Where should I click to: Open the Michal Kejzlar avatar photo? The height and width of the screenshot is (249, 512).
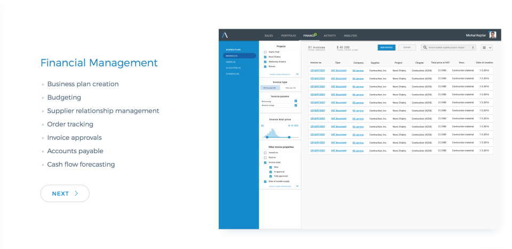[x=493, y=35]
